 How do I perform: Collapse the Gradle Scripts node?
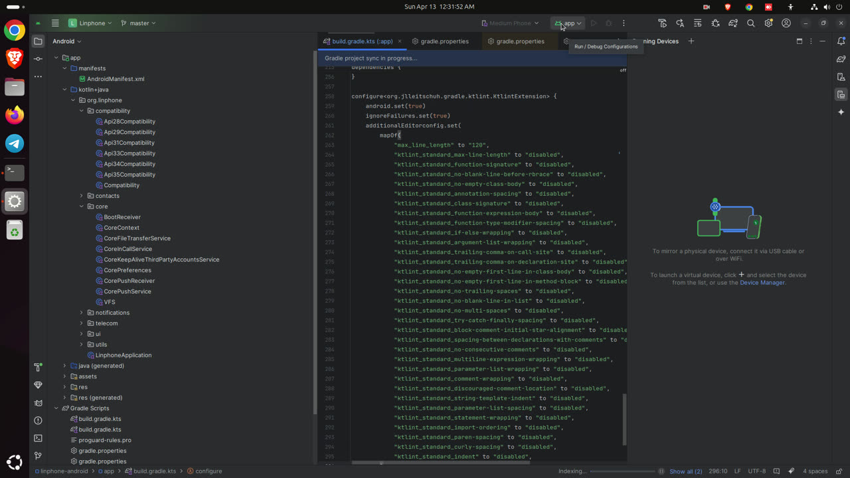[x=56, y=408]
